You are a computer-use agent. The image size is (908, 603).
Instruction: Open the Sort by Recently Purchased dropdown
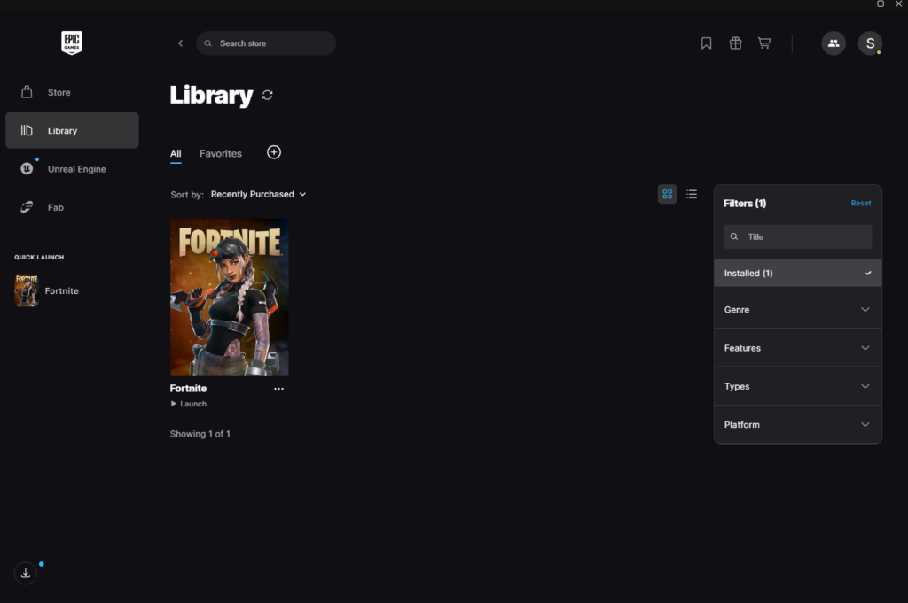click(x=258, y=194)
